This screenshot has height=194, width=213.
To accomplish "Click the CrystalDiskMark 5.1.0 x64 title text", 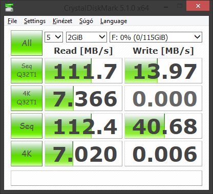I will coord(106,8).
